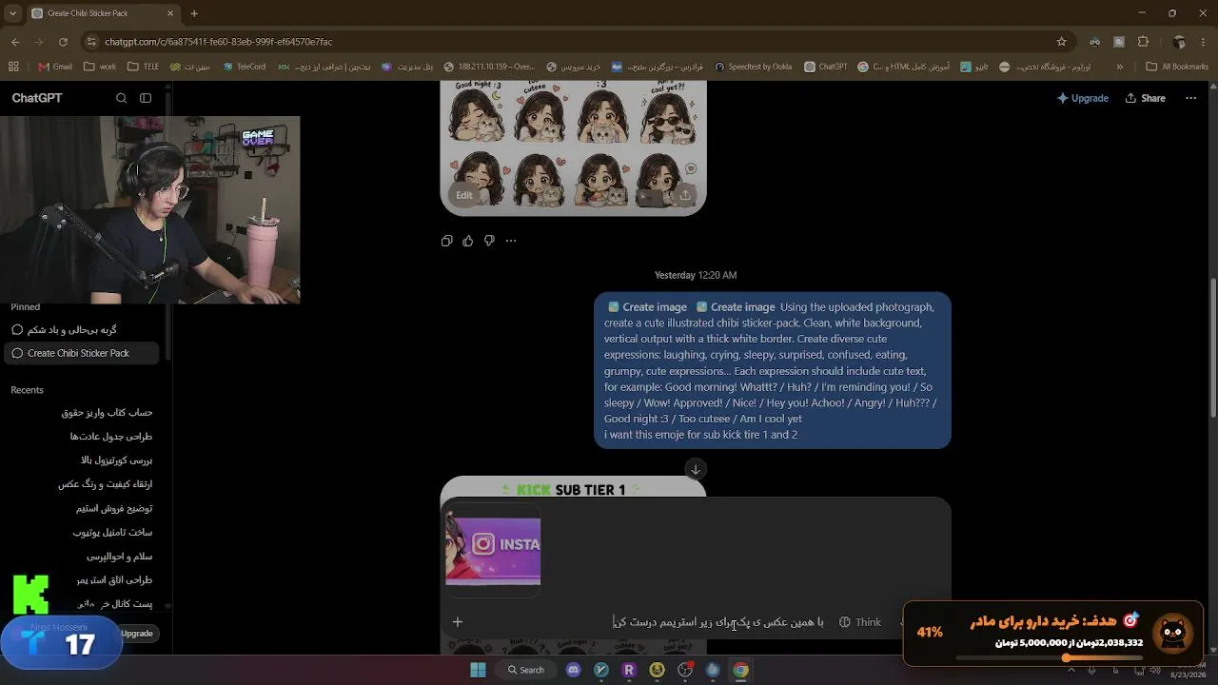Image resolution: width=1218 pixels, height=685 pixels.
Task: Open conversation options three-dot menu
Action: coord(1190,98)
